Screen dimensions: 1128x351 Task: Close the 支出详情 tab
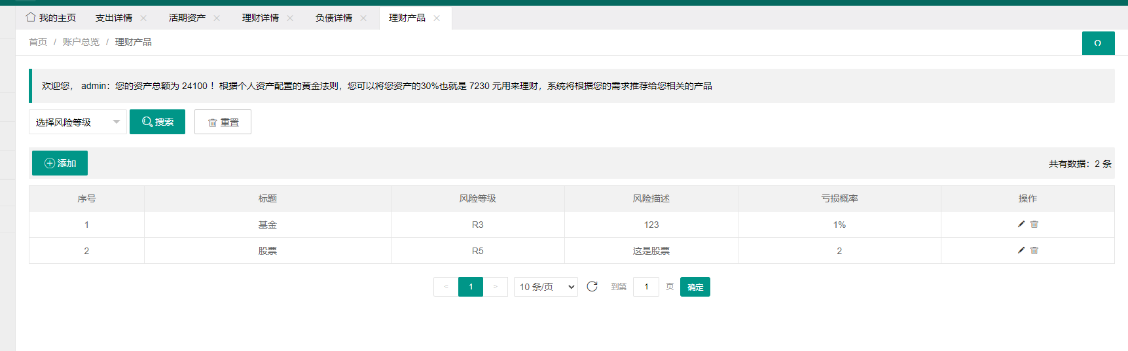coord(143,18)
